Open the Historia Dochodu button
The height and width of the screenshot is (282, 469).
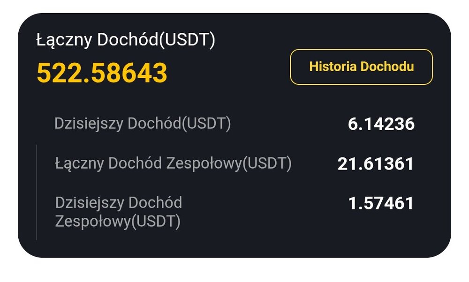coord(361,67)
